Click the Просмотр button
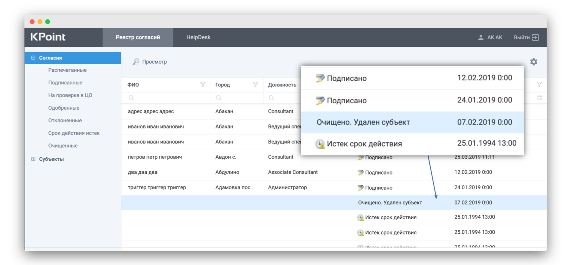565x265 pixels. [150, 62]
